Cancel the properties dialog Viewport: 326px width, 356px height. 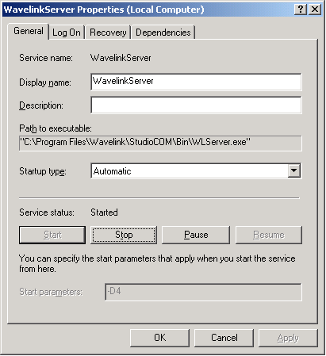pyautogui.click(x=224, y=338)
